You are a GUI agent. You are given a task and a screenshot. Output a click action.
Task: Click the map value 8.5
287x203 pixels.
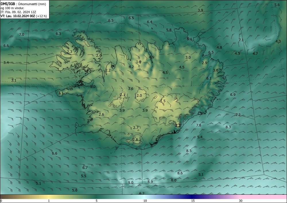189,151
